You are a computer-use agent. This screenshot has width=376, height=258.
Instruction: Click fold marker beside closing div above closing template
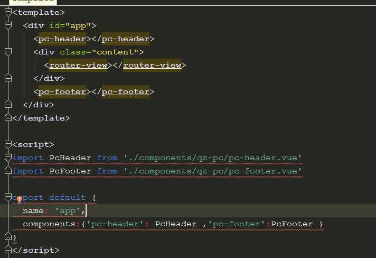8,104
